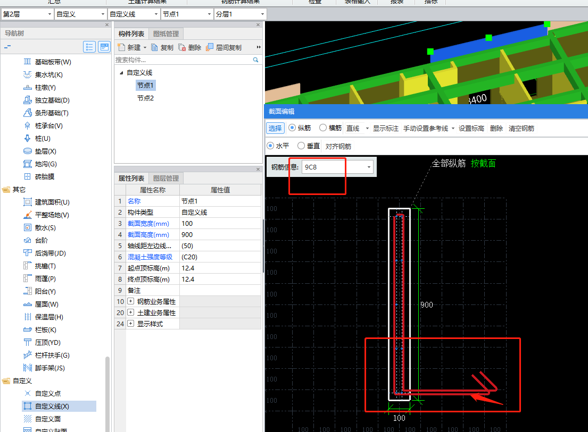Select the 桩(U) pile icon
The height and width of the screenshot is (432, 588).
pyautogui.click(x=27, y=138)
